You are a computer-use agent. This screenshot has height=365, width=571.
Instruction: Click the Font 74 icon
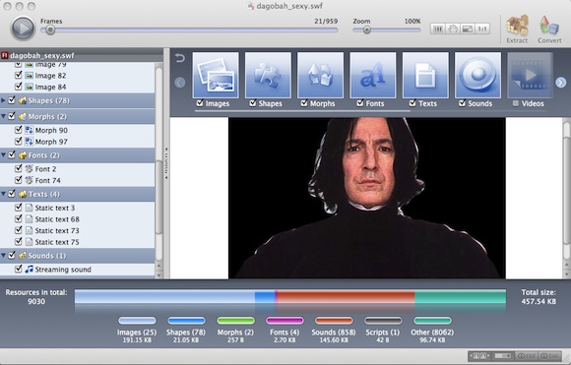[30, 180]
